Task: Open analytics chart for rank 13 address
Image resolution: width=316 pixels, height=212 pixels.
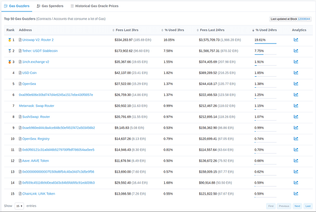Action: coord(296,172)
